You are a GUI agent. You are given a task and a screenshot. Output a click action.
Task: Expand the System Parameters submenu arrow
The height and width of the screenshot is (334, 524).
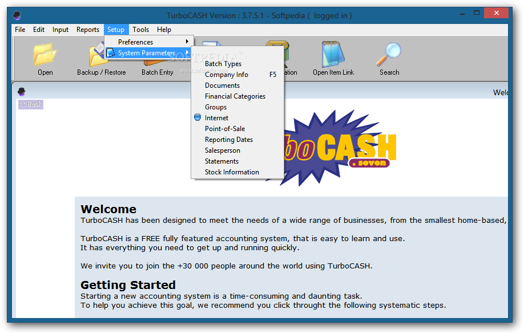click(187, 52)
